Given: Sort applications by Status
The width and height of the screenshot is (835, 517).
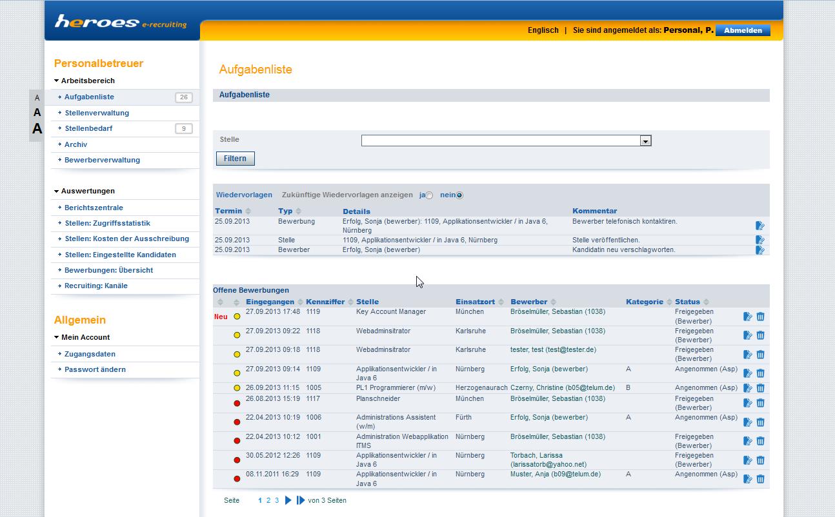Looking at the screenshot, I should pyautogui.click(x=706, y=302).
